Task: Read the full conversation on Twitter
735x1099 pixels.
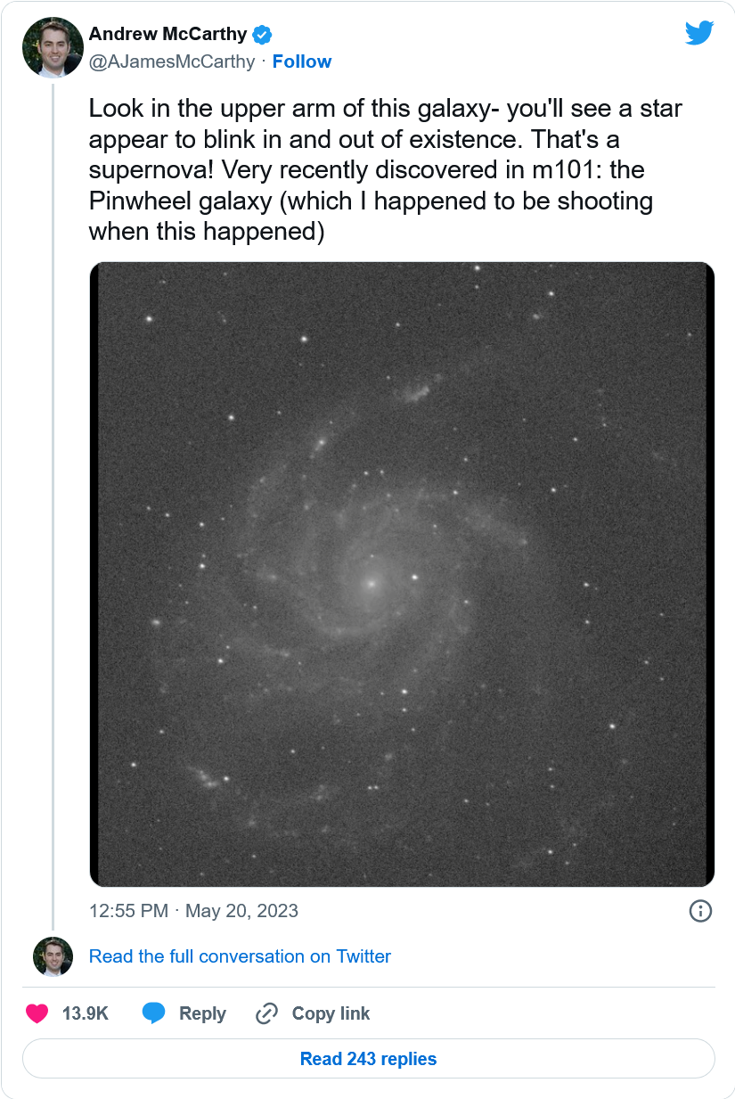Action: coord(240,956)
